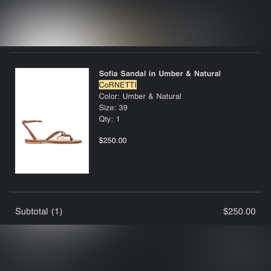Click the Color: Umber & Natural line
The image size is (271, 271).
140,96
